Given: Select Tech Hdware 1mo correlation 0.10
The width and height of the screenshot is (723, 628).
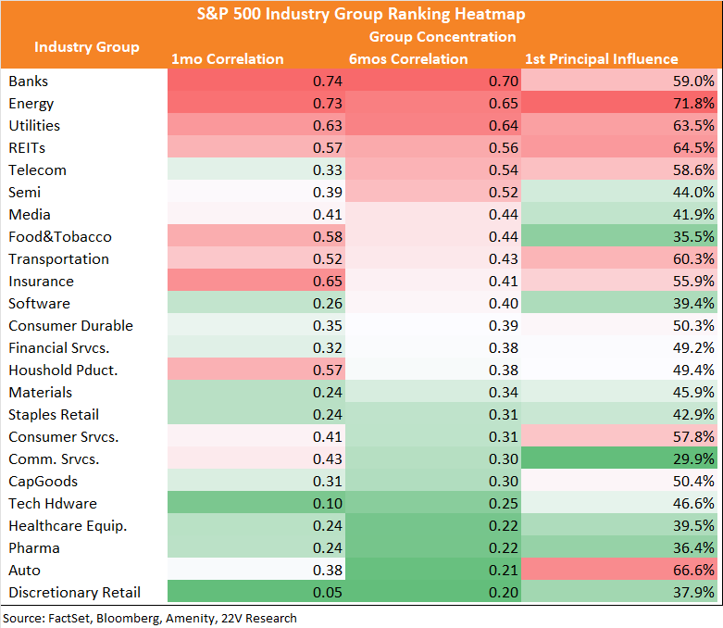Looking at the screenshot, I should pos(328,503).
